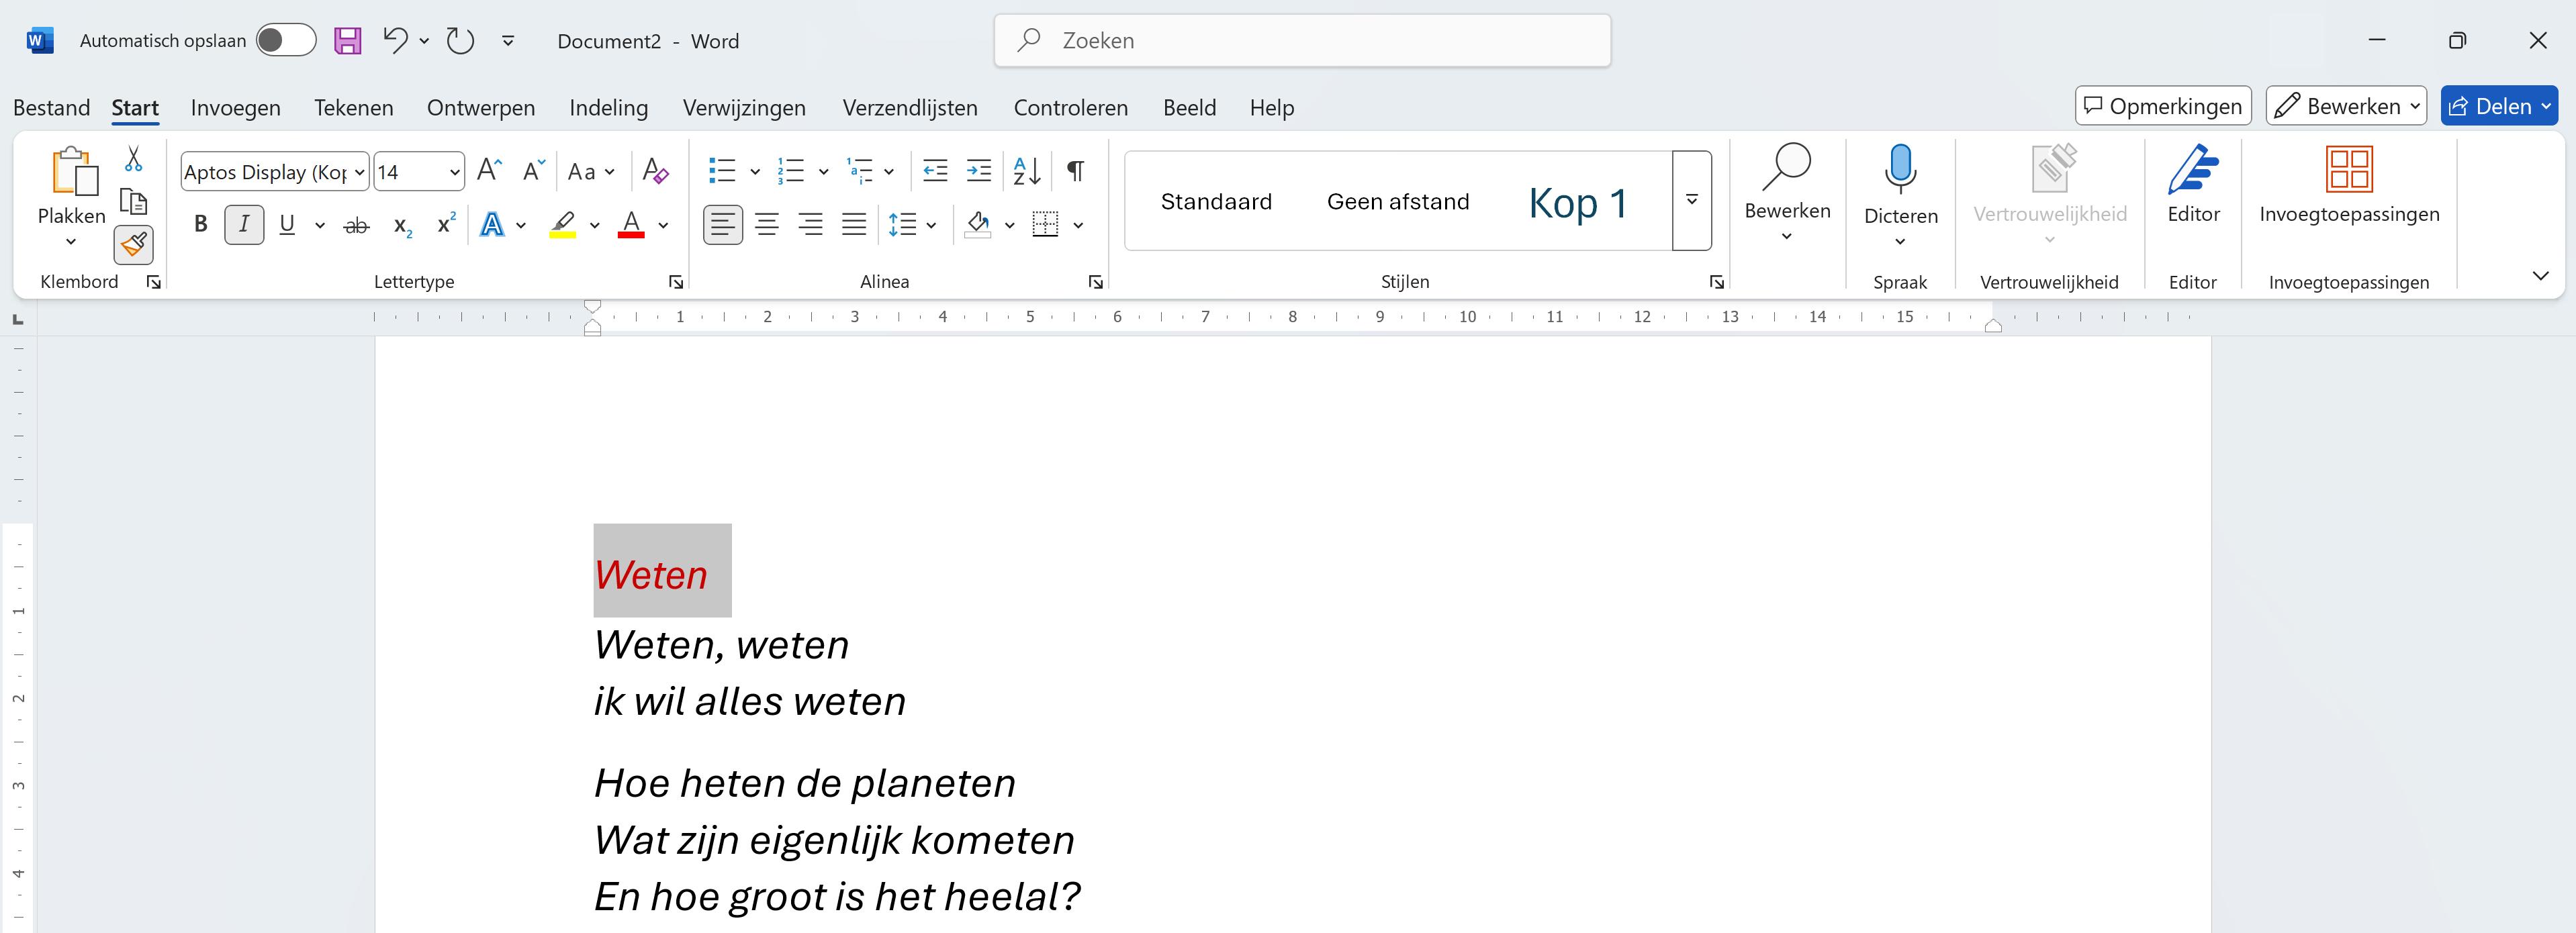2576x933 pixels.
Task: Toggle Bold formatting
Action: point(201,224)
